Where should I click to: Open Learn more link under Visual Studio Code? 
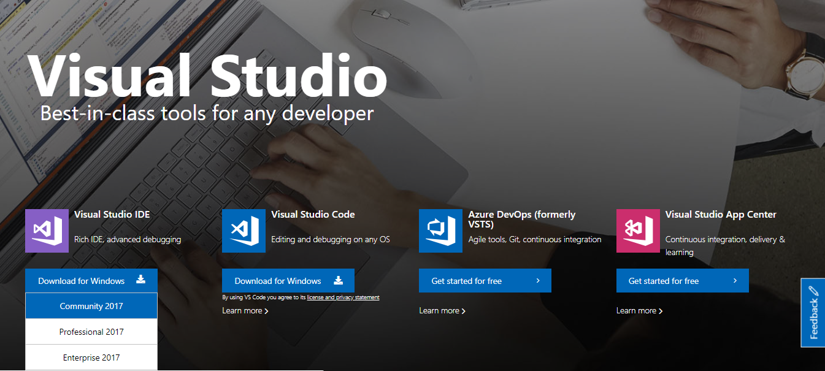click(245, 311)
